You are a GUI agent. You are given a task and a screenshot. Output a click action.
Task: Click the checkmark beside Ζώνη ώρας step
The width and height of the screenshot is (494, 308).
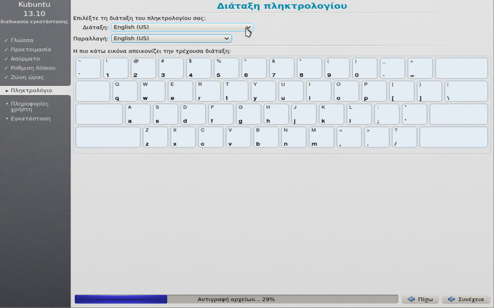click(x=6, y=77)
